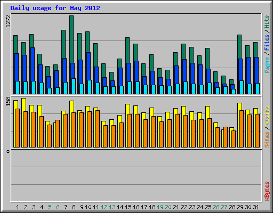
Task: Click day 16 on the x-axis
Action: click(x=136, y=207)
